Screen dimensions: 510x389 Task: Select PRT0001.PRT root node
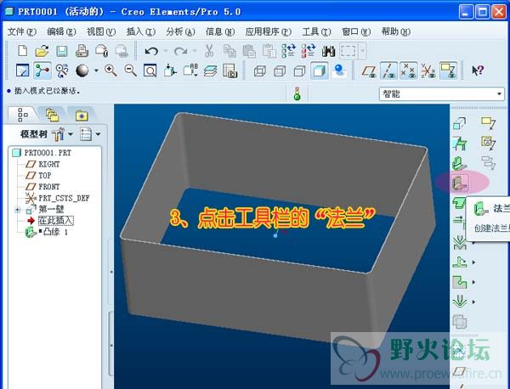(48, 153)
